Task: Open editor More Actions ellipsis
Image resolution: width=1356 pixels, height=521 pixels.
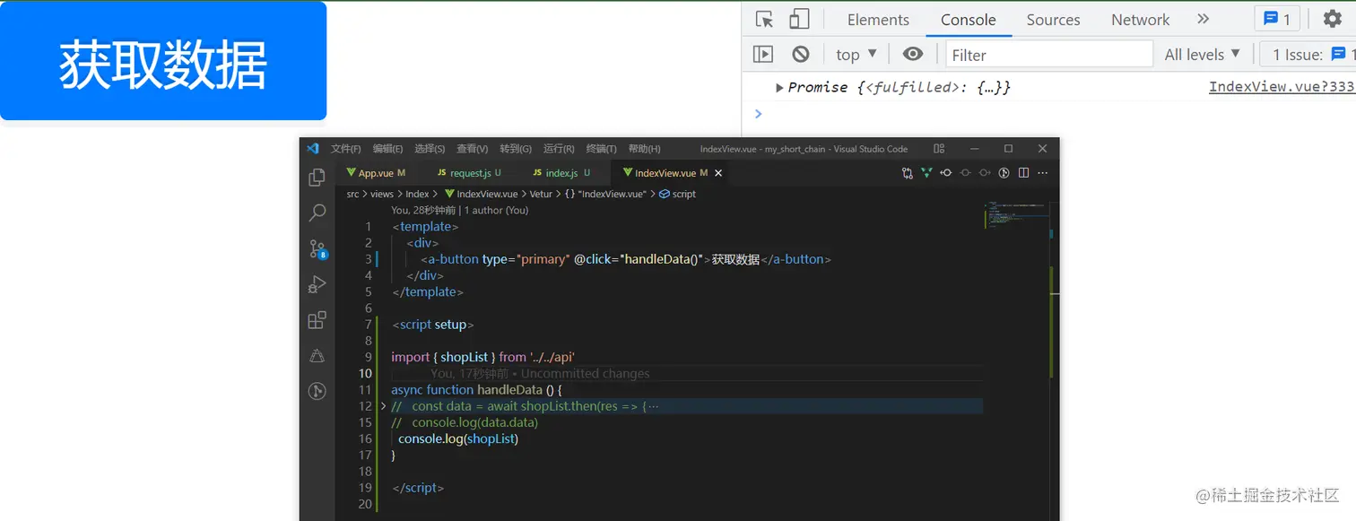Action: (x=1042, y=173)
